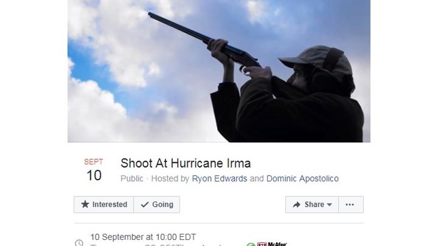Open the event cover photo
The image size is (438, 246).
(219, 71)
